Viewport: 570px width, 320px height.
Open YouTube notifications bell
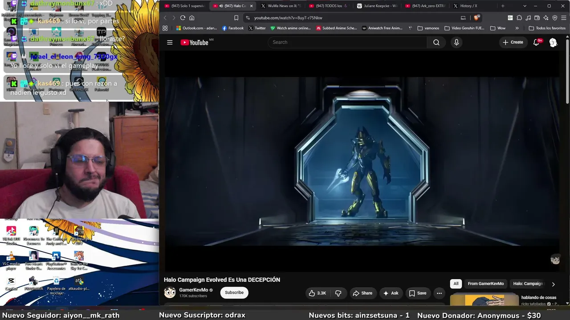click(x=537, y=42)
